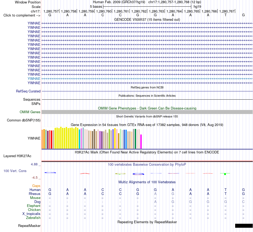Open "Multiz Alignments of 100 Vertebrates" title
This screenshot has width=253, height=232.
pos(147,182)
